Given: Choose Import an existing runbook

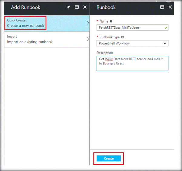Looking at the screenshot, I should coord(47,40).
